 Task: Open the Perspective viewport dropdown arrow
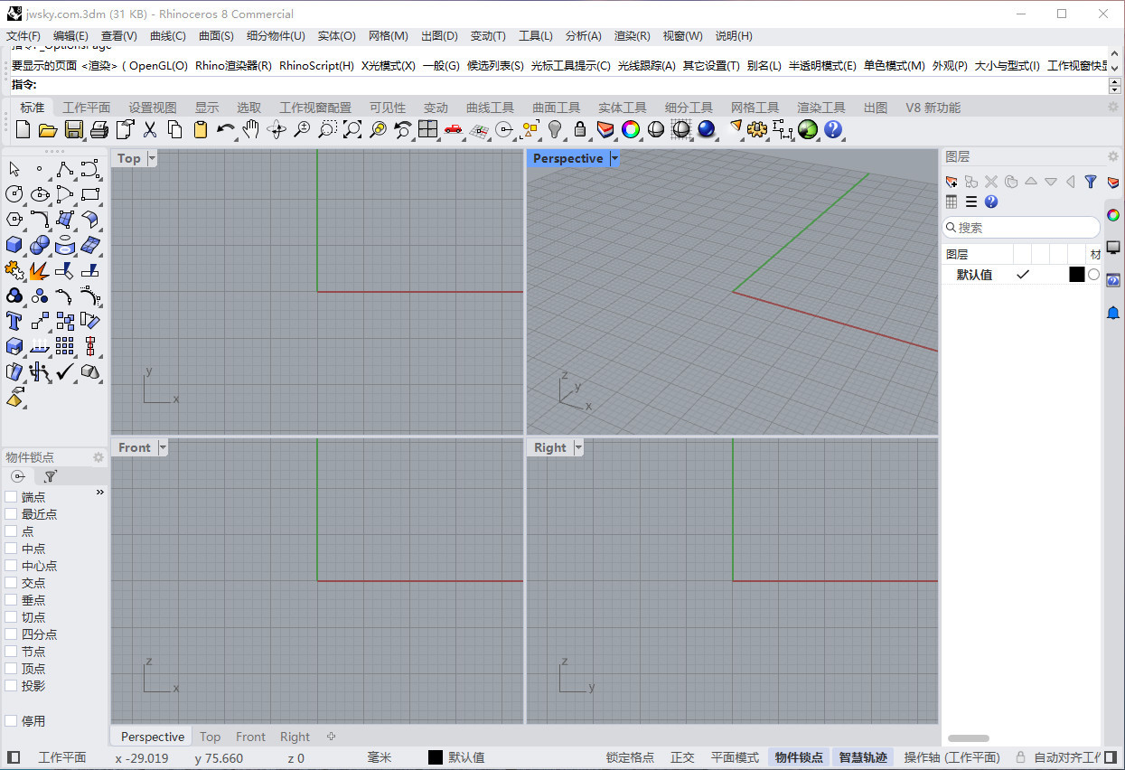[614, 158]
